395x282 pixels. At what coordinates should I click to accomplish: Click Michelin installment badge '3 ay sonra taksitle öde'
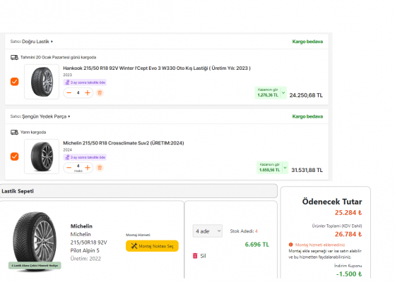[x=85, y=157]
